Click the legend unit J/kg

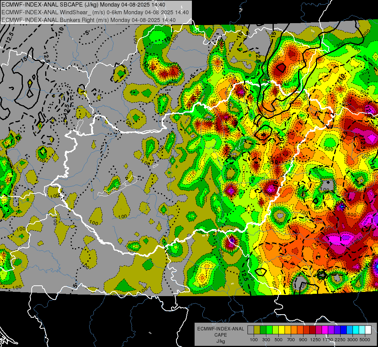coord(220,341)
